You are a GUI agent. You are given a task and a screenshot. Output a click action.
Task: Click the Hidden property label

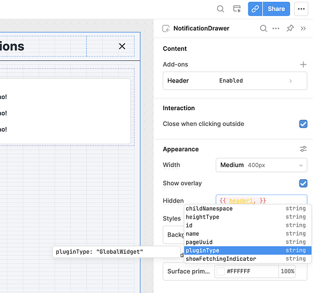(x=173, y=200)
